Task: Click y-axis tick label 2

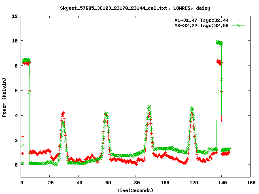Action: tap(16, 140)
